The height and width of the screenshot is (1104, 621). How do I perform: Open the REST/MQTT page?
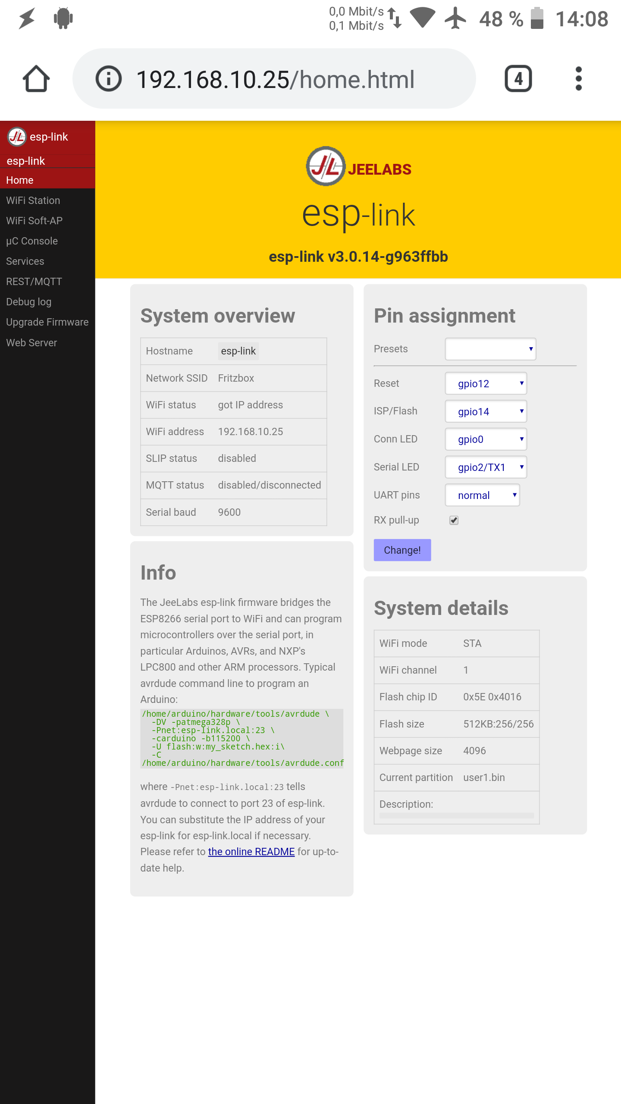47,282
